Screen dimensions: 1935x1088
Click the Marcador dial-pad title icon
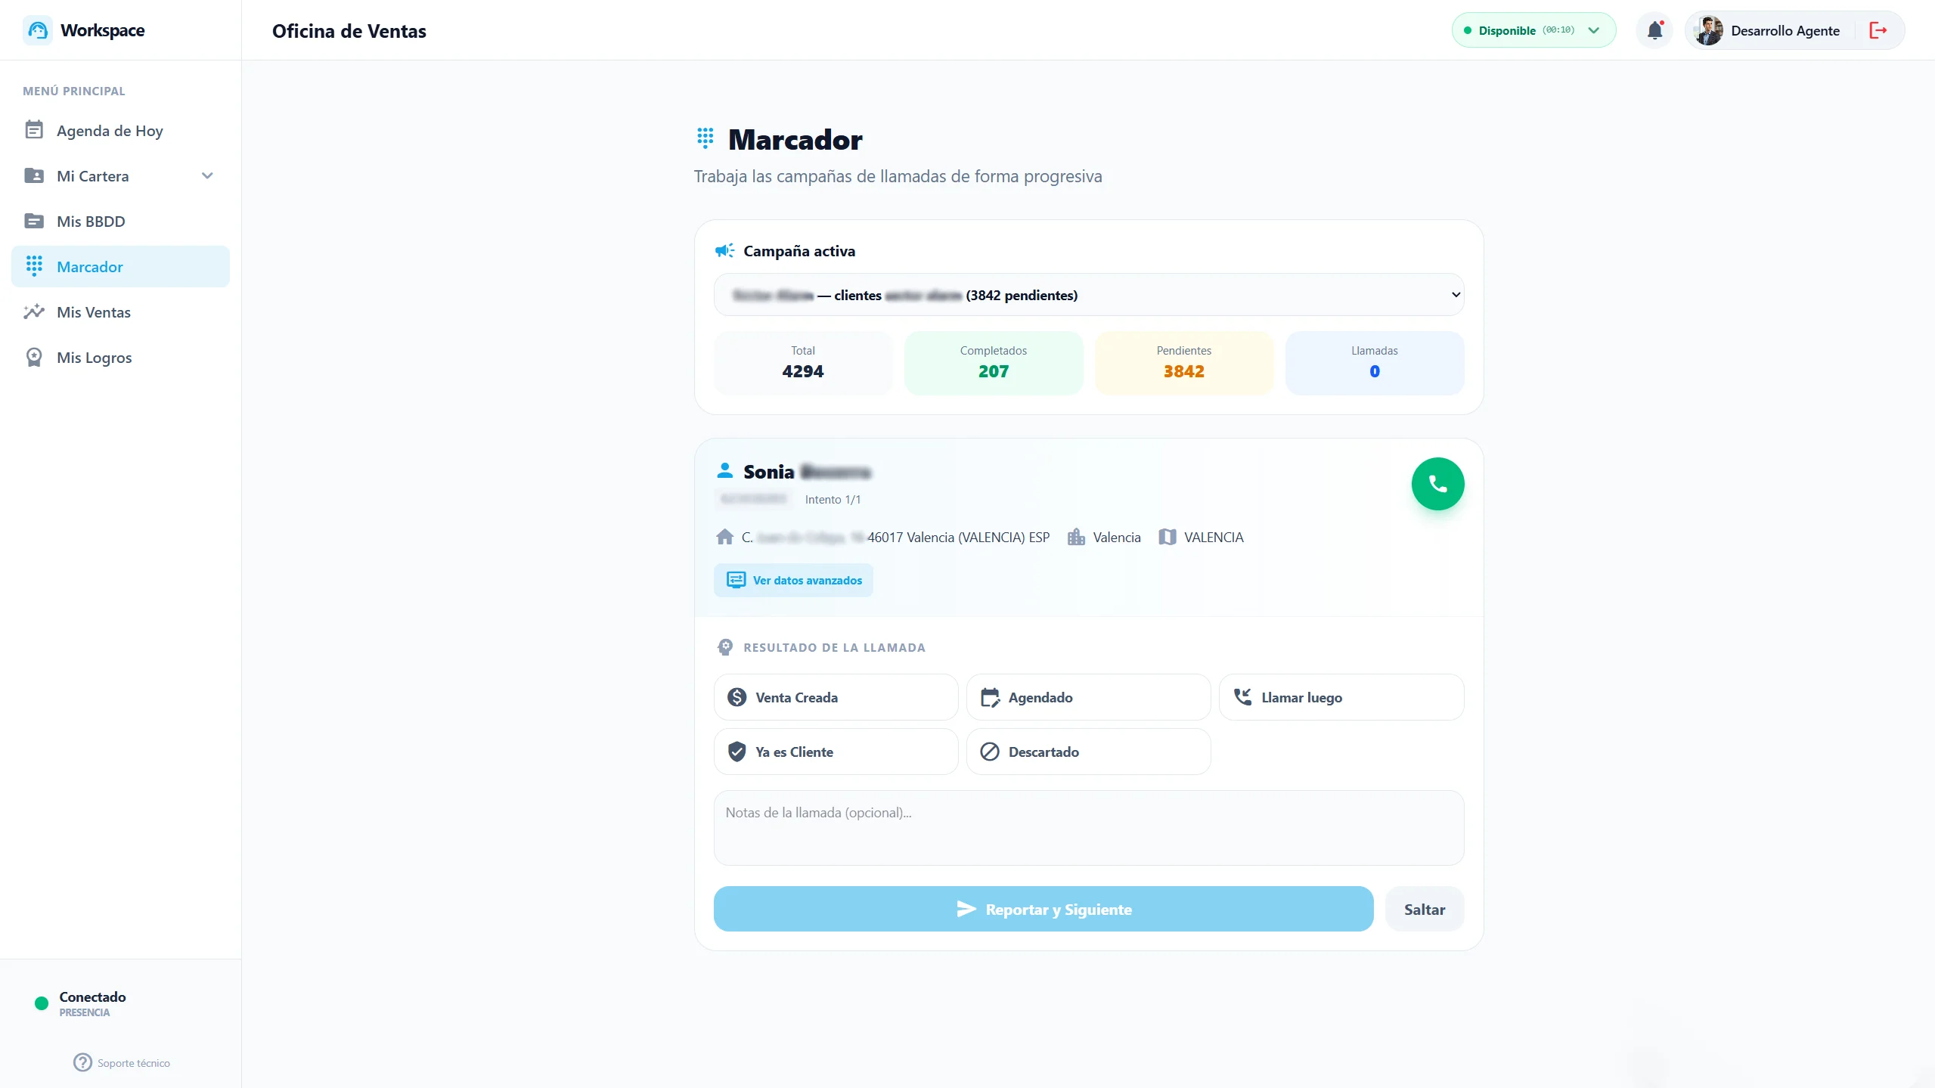pyautogui.click(x=705, y=138)
